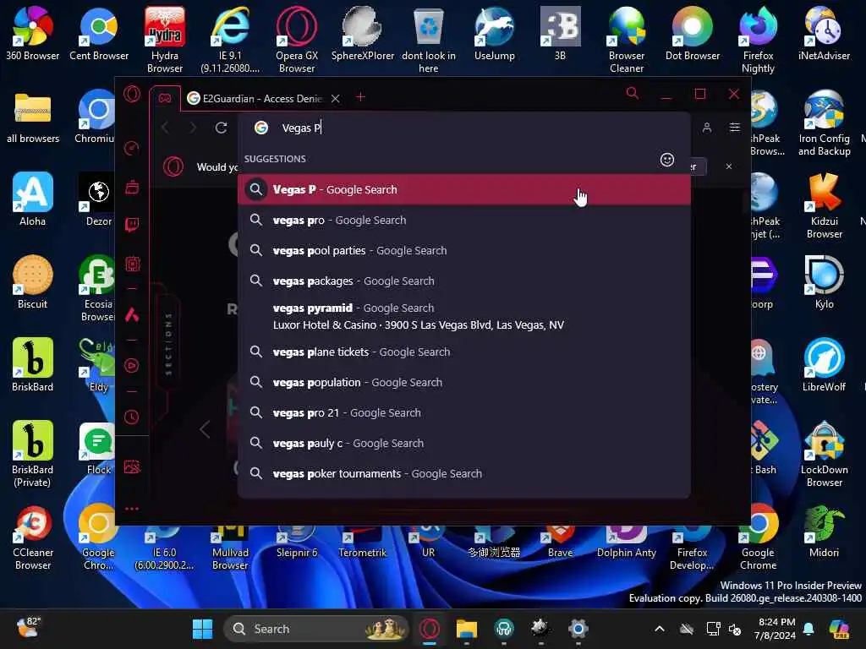The width and height of the screenshot is (866, 649).
Task: Click the search tabs magnifier icon
Action: coord(633,93)
